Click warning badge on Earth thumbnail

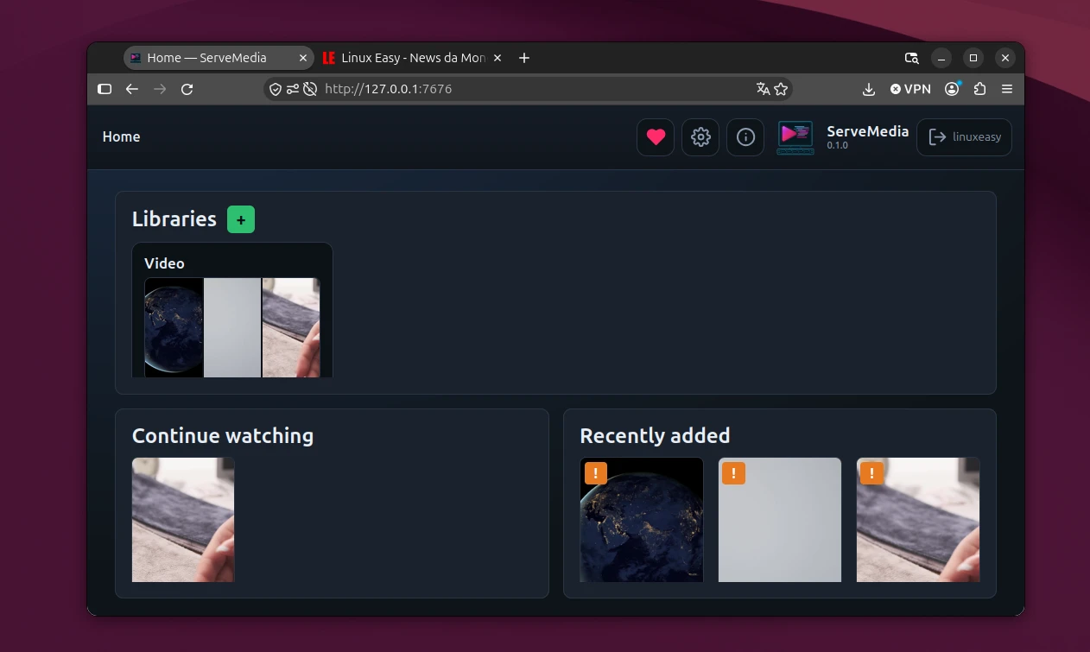[x=596, y=473]
